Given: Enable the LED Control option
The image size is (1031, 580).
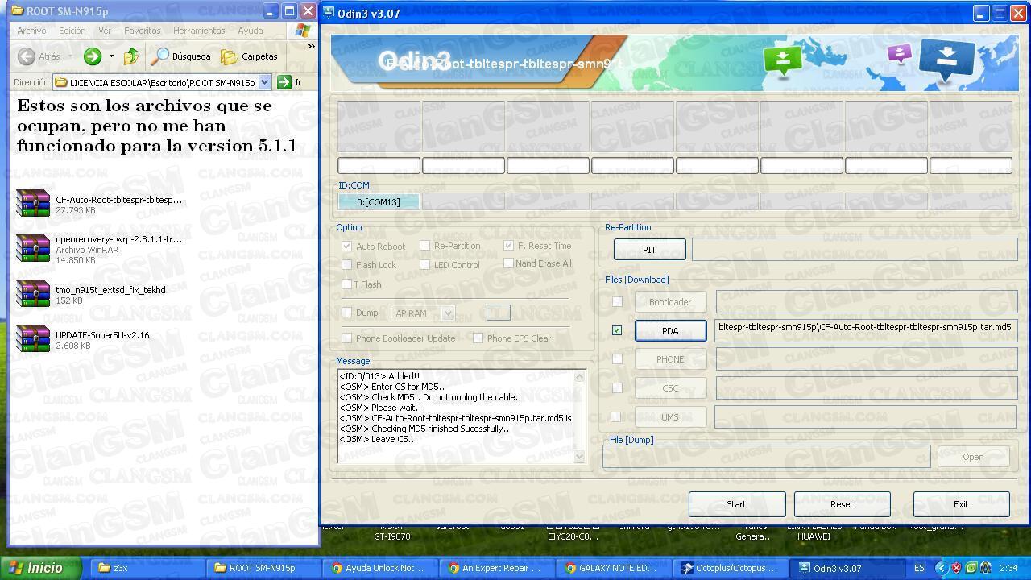Looking at the screenshot, I should point(424,264).
